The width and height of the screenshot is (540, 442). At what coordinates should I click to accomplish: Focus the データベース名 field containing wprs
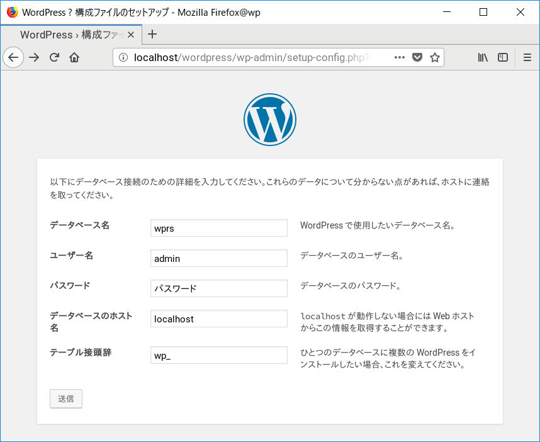point(219,228)
